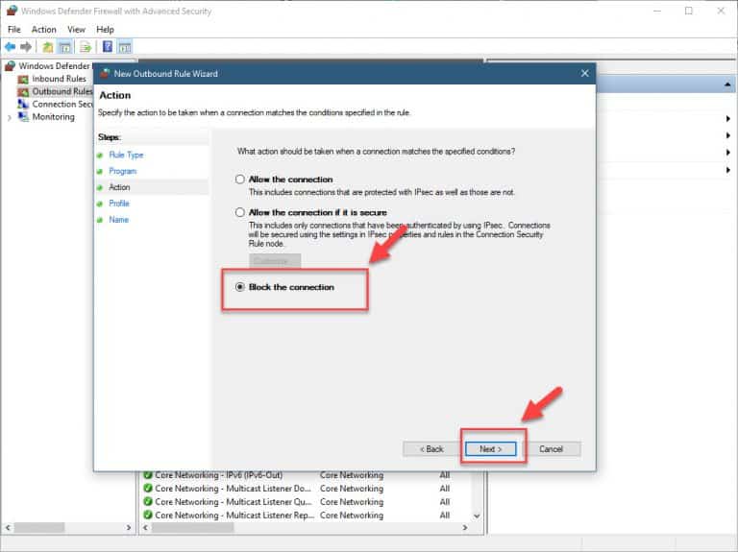Go to the Rule Type wizard step
This screenshot has width=738, height=552.
(x=126, y=155)
